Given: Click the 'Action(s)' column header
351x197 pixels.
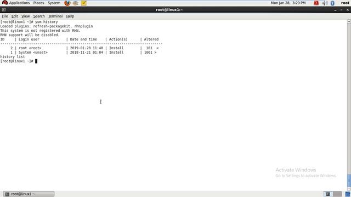Looking at the screenshot, I should 118,39.
